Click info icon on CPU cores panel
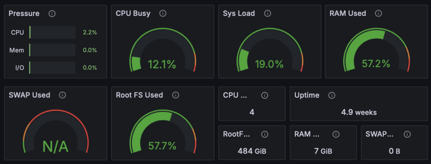Viewport: 431px width, 164px height. 265,95
